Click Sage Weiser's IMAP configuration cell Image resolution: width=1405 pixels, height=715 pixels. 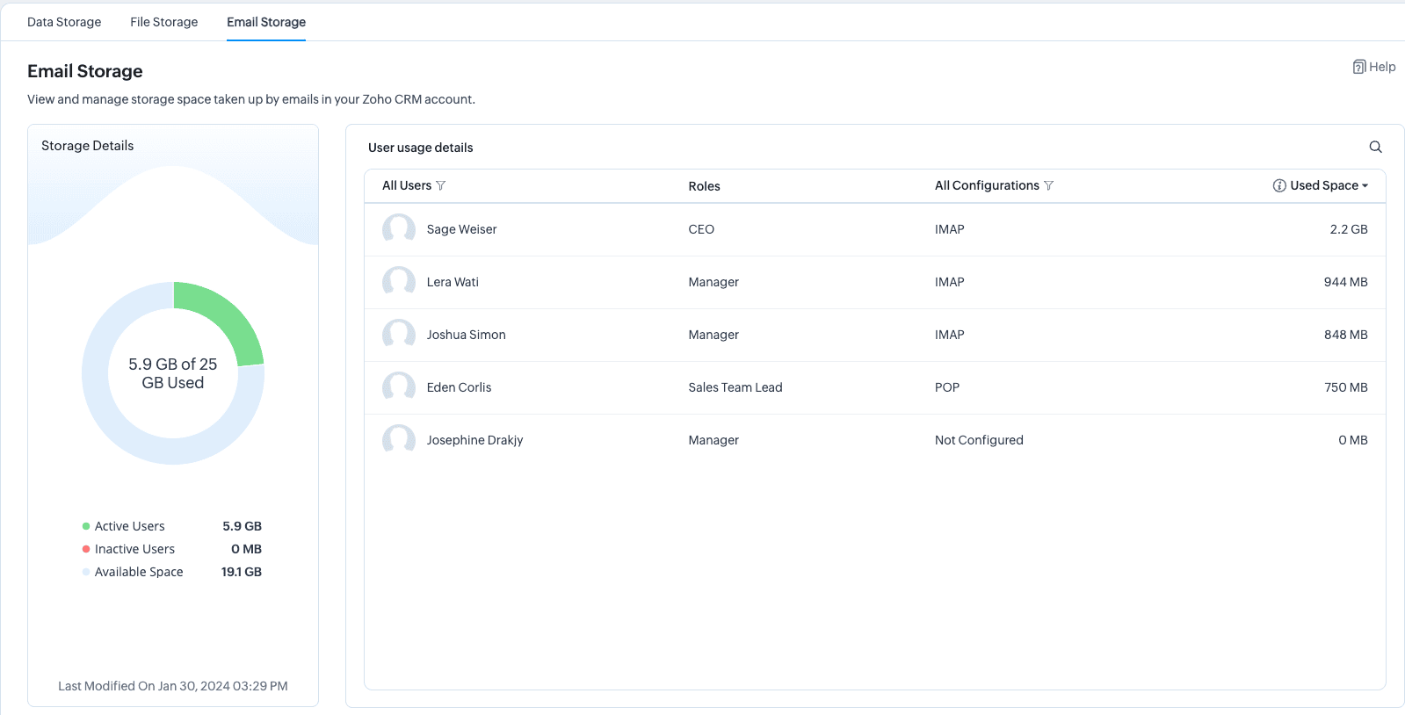(x=949, y=229)
